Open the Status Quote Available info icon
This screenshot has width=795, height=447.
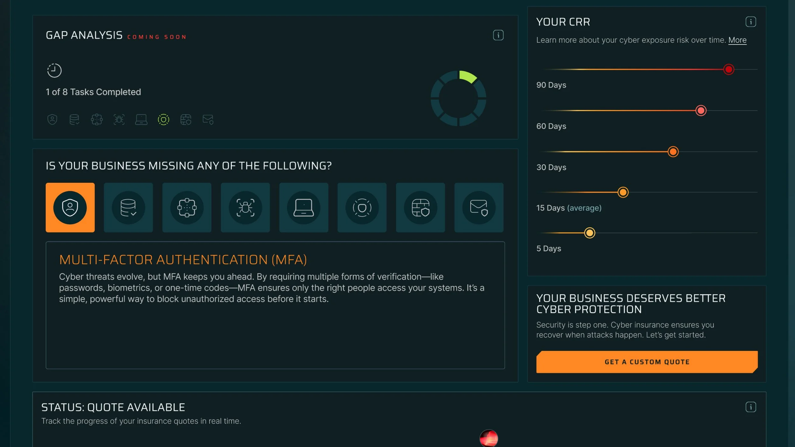(750, 407)
